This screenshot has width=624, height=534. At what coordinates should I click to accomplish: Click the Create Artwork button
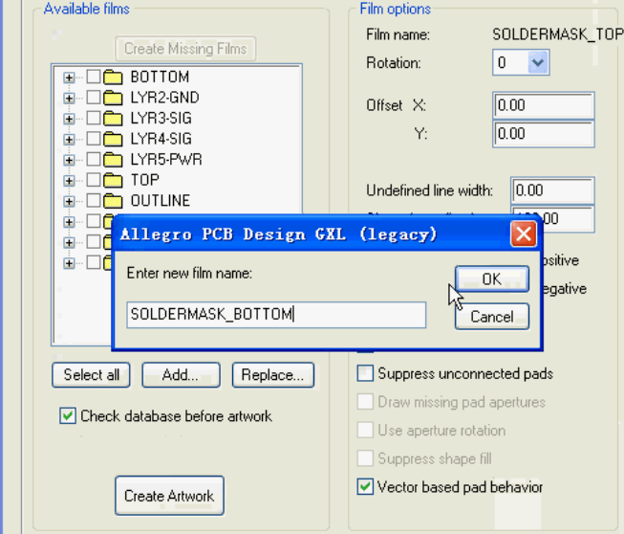pos(169,496)
